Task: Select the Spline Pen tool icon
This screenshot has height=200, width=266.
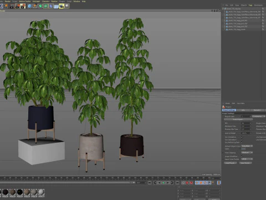Action: tap(35, 6)
